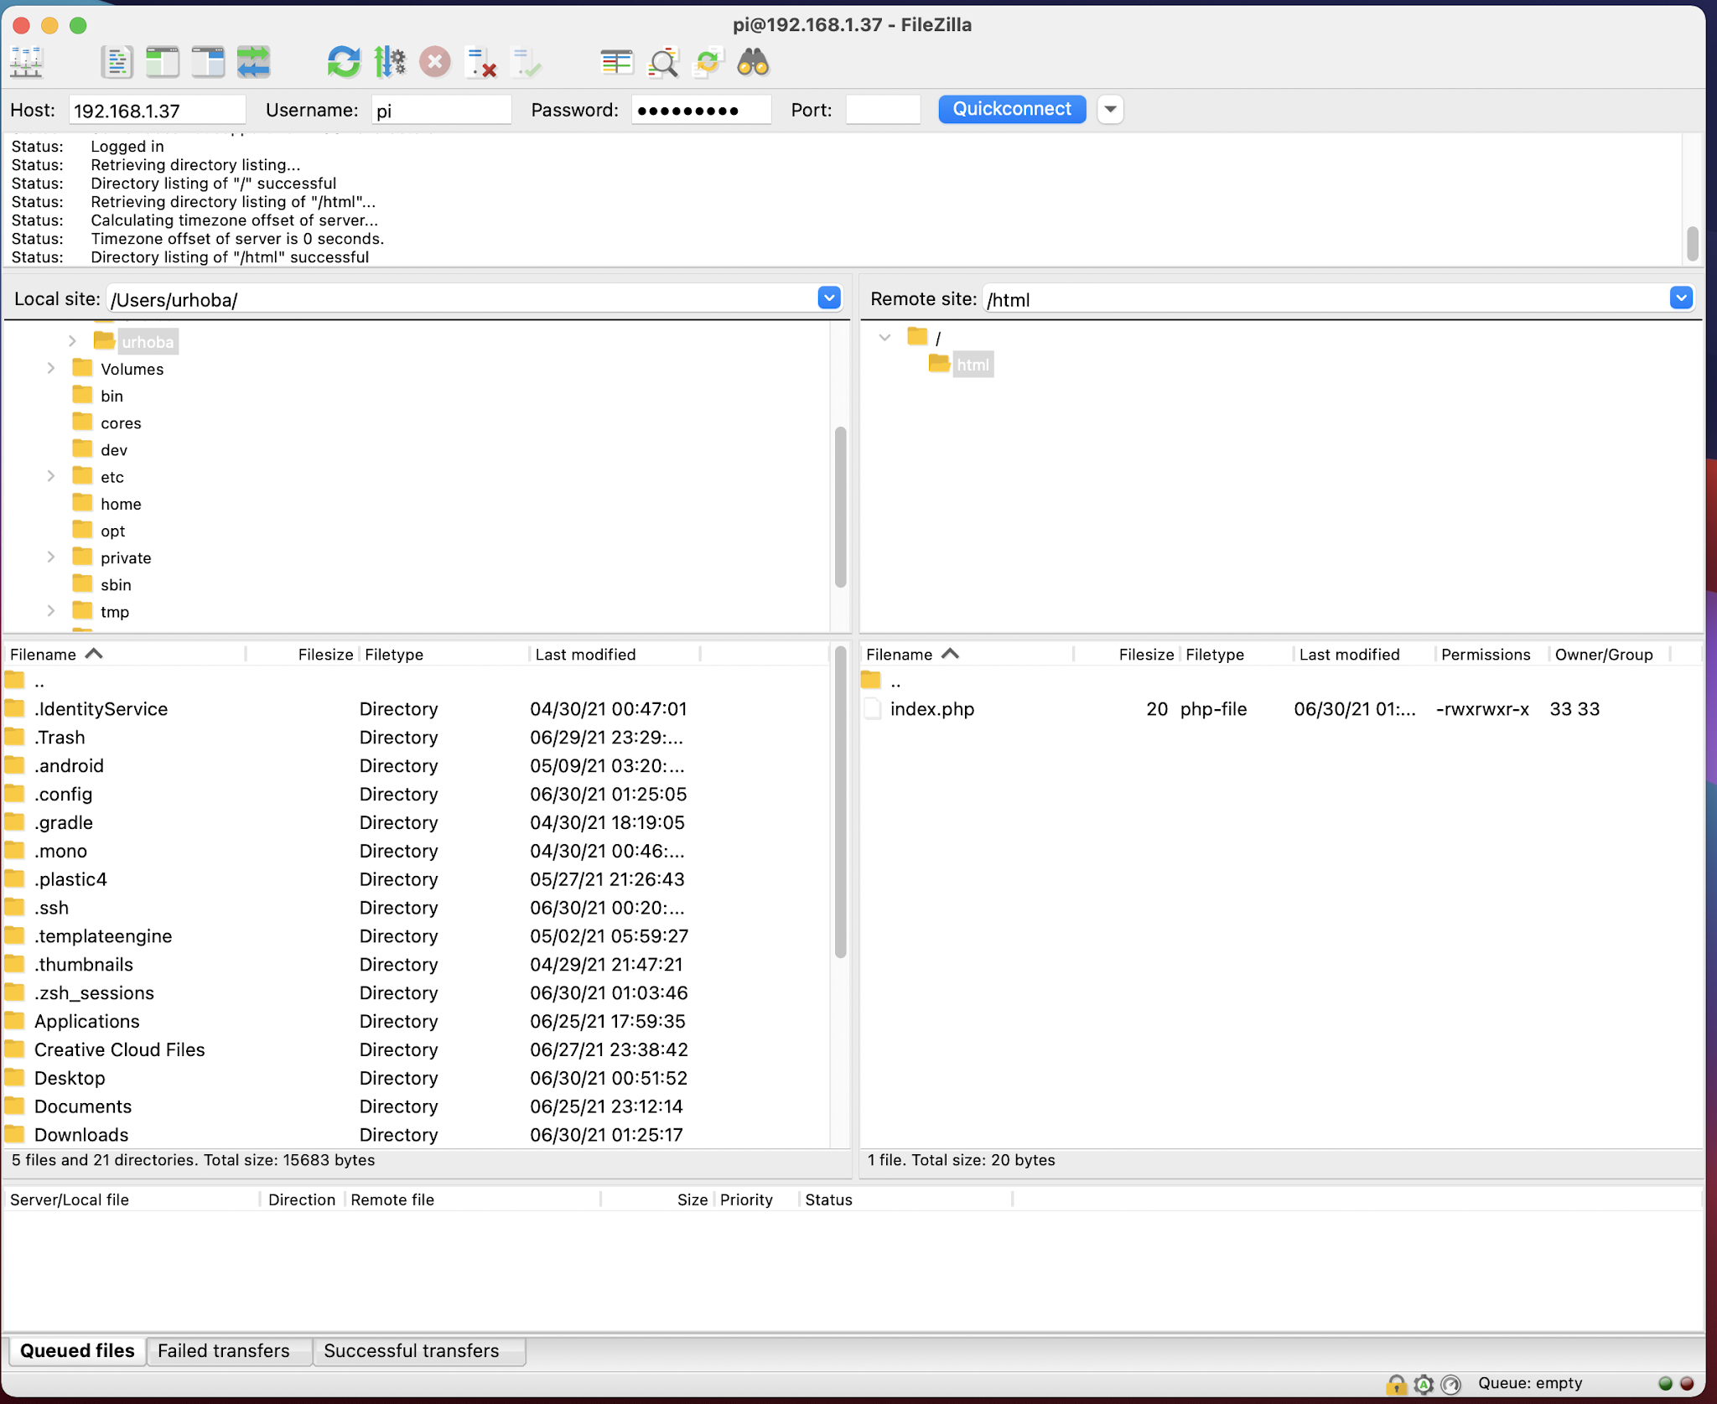Open file search using the binoculars icon

[754, 61]
